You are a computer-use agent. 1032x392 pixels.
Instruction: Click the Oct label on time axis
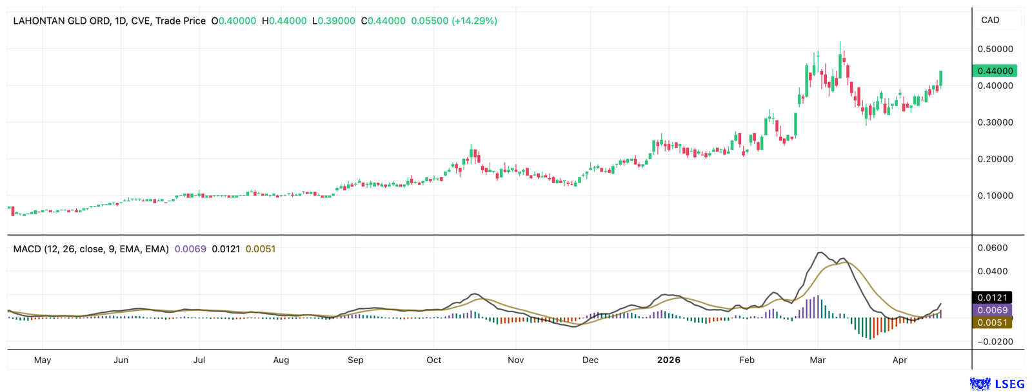(x=434, y=360)
